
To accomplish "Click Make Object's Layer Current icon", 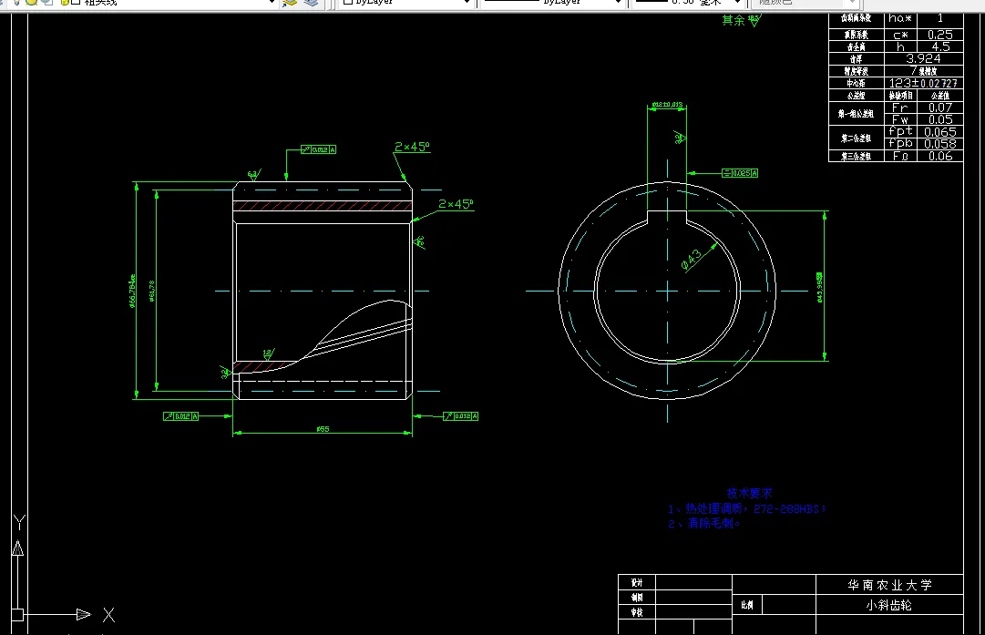I will [x=290, y=3].
